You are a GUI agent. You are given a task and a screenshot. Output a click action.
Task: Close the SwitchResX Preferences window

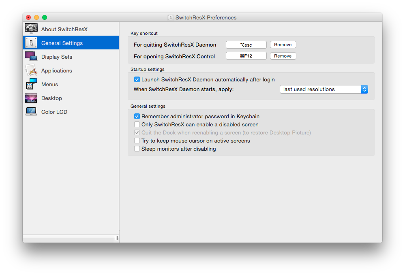click(28, 17)
